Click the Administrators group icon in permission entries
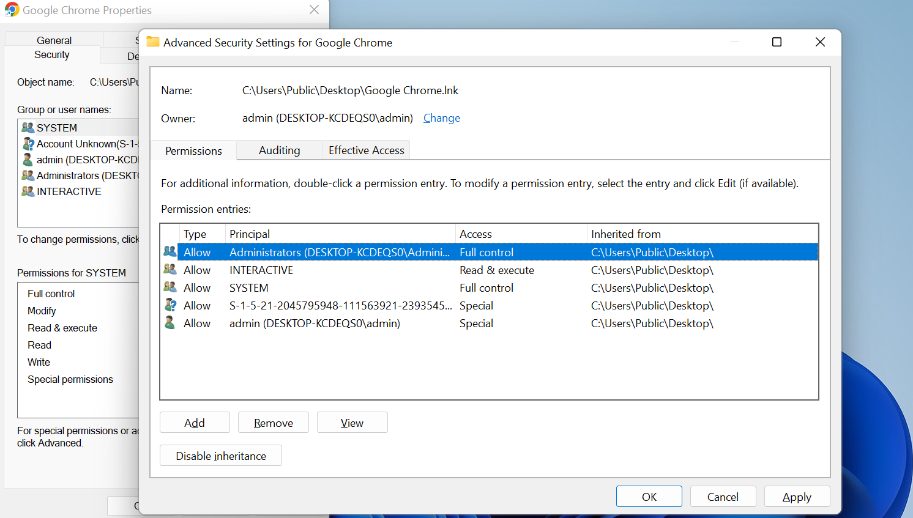Screen dimensions: 913x518 (x=169, y=251)
